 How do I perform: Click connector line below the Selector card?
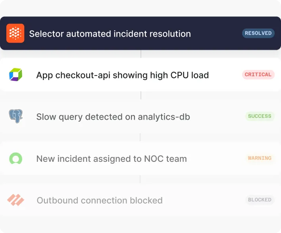(x=141, y=54)
